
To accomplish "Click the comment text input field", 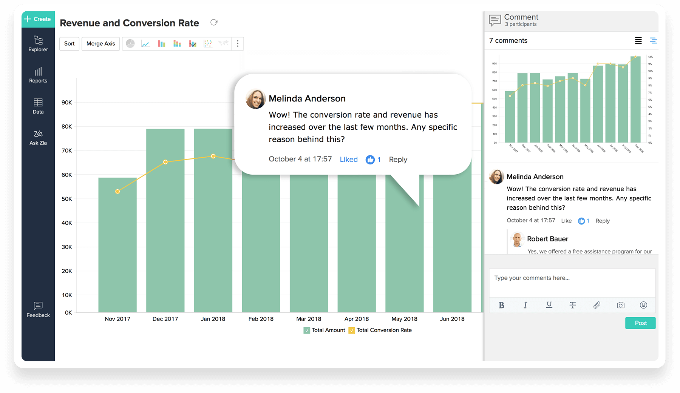I will tap(572, 282).
